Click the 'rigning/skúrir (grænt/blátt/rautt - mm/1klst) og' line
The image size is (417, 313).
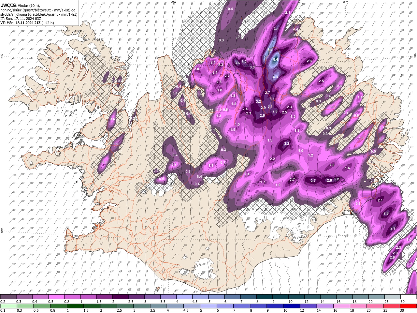(x=38, y=10)
